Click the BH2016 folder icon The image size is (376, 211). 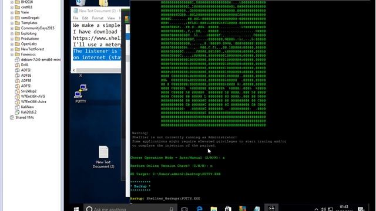point(17,2)
